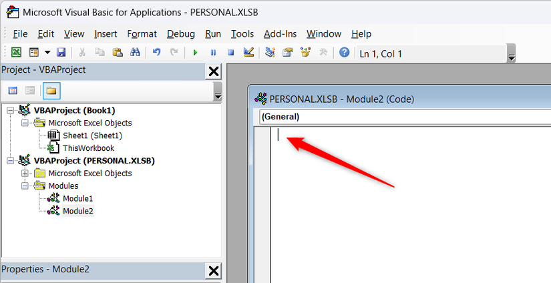Select ThisWorkbook in the tree
This screenshot has width=551, height=283.
coord(89,148)
